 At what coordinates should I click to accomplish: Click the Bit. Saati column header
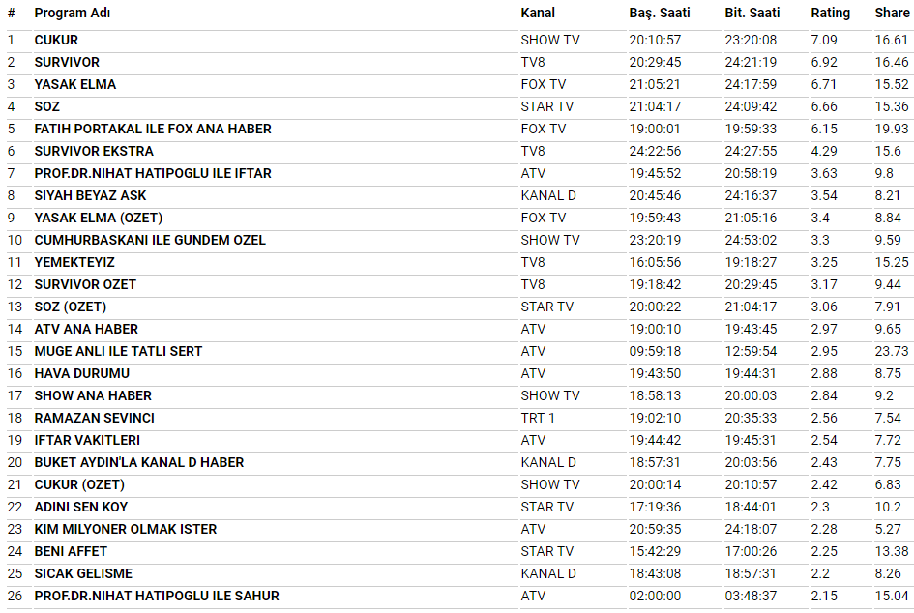752,13
